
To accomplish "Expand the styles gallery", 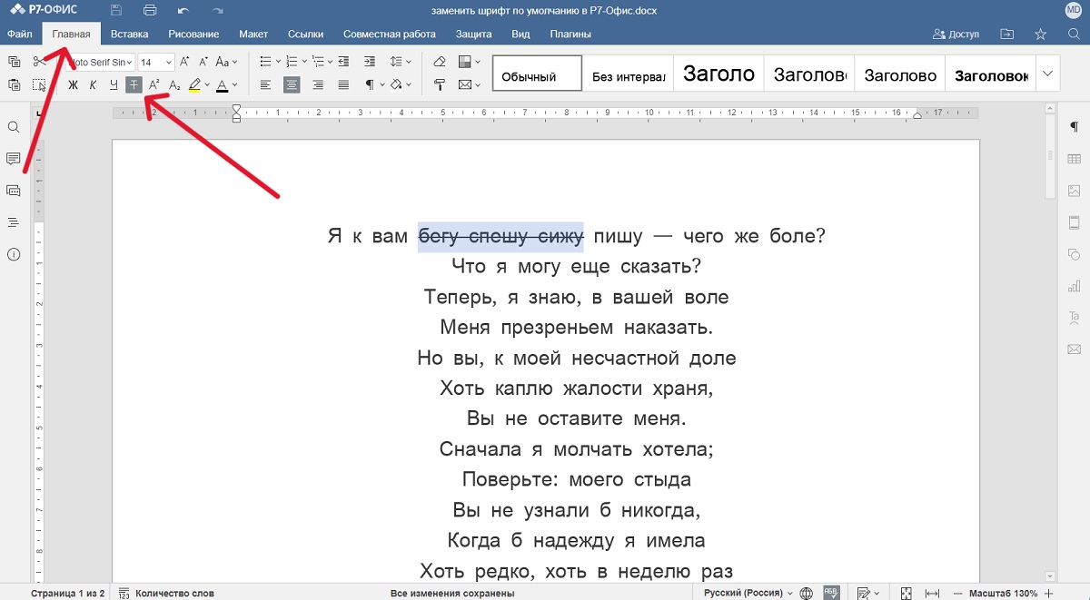I will 1048,74.
